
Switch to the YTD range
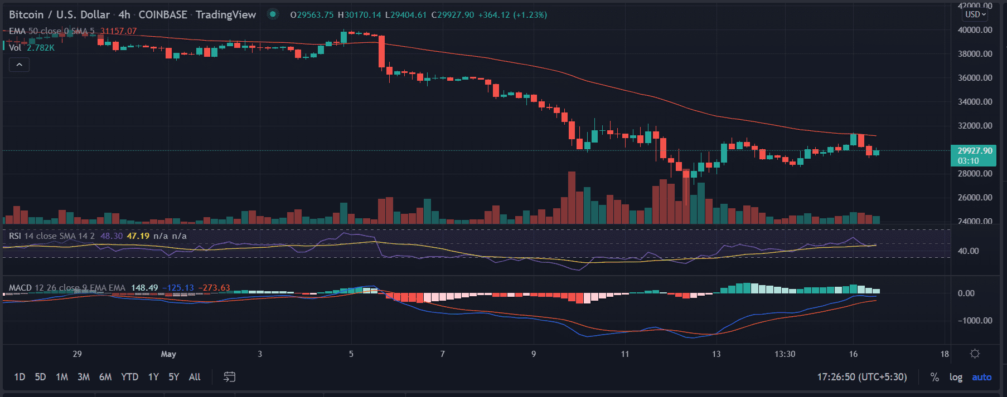click(129, 377)
